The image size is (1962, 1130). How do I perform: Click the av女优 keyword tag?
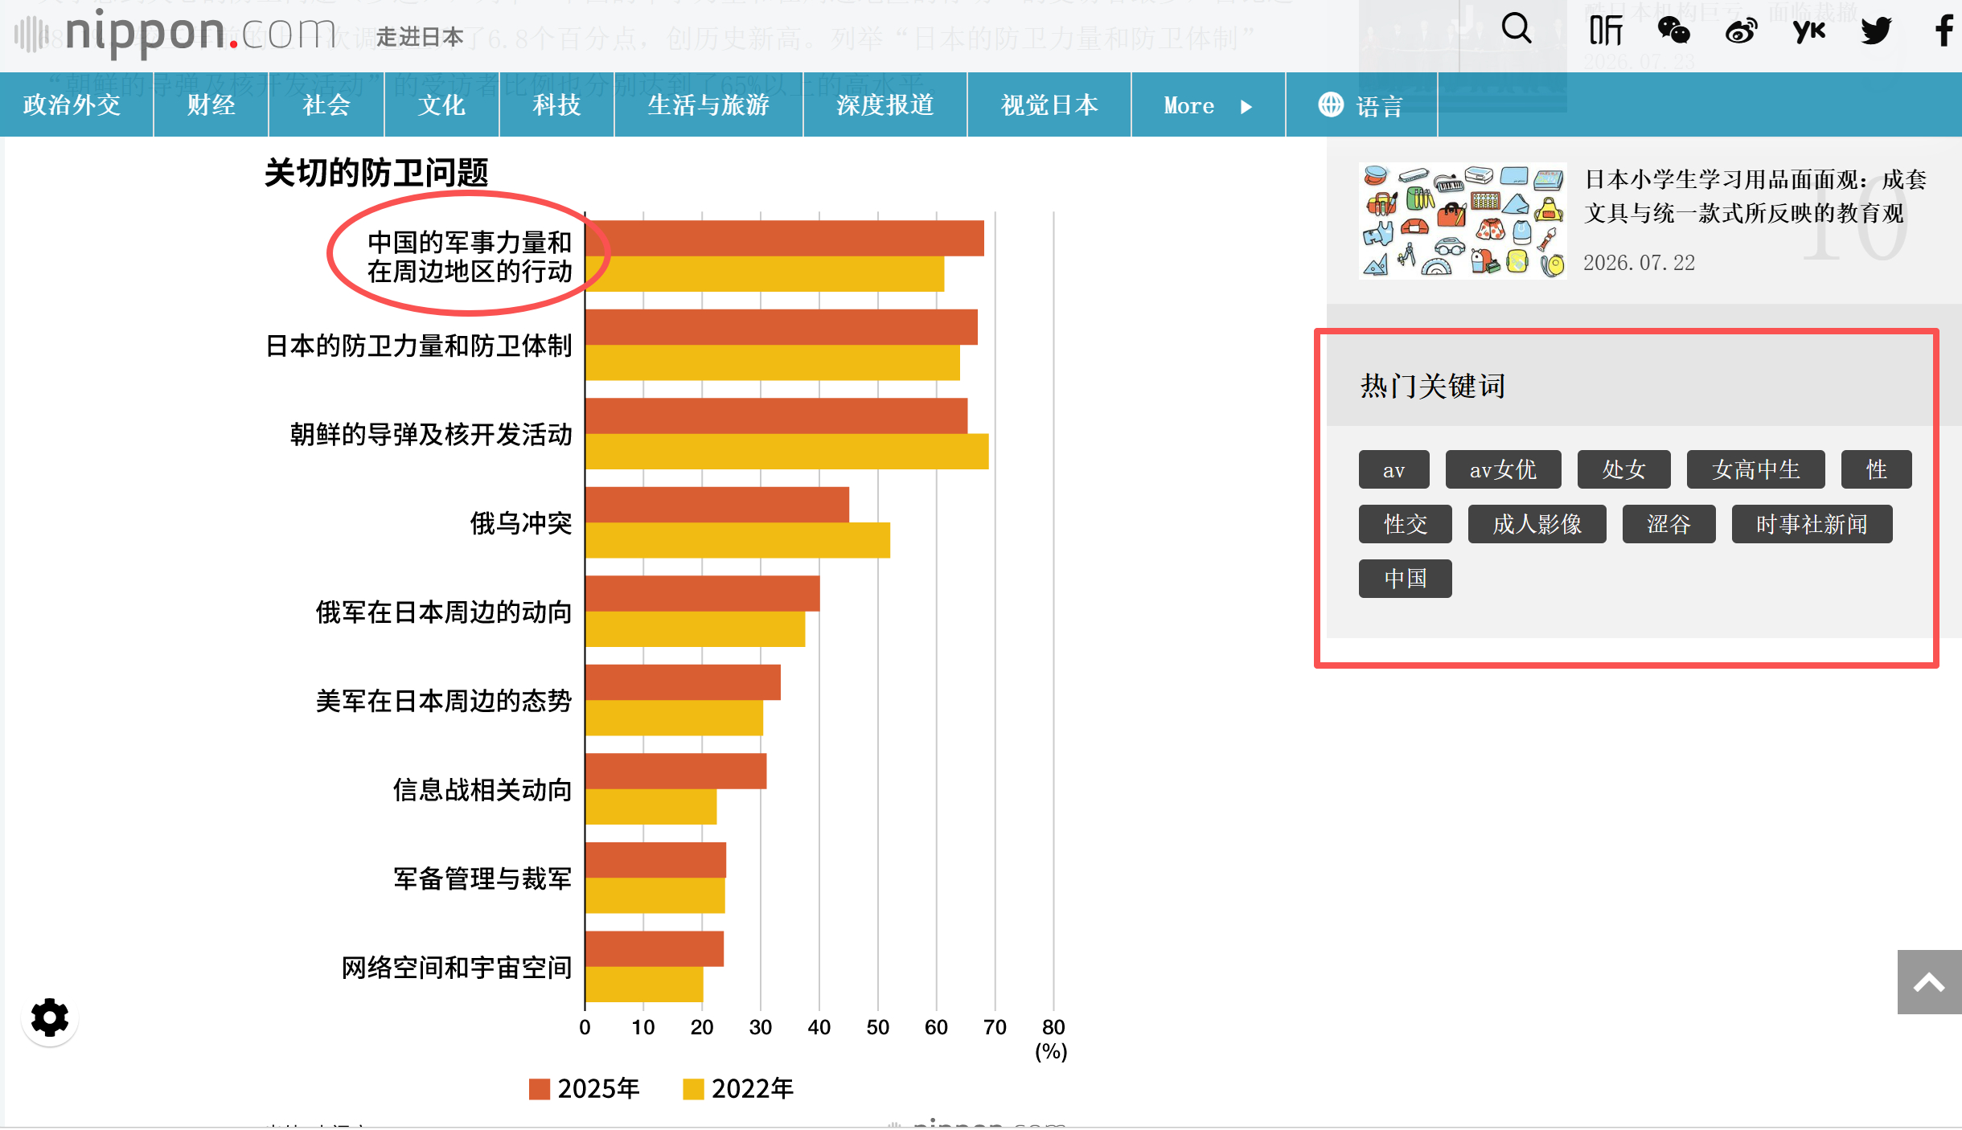pyautogui.click(x=1503, y=469)
